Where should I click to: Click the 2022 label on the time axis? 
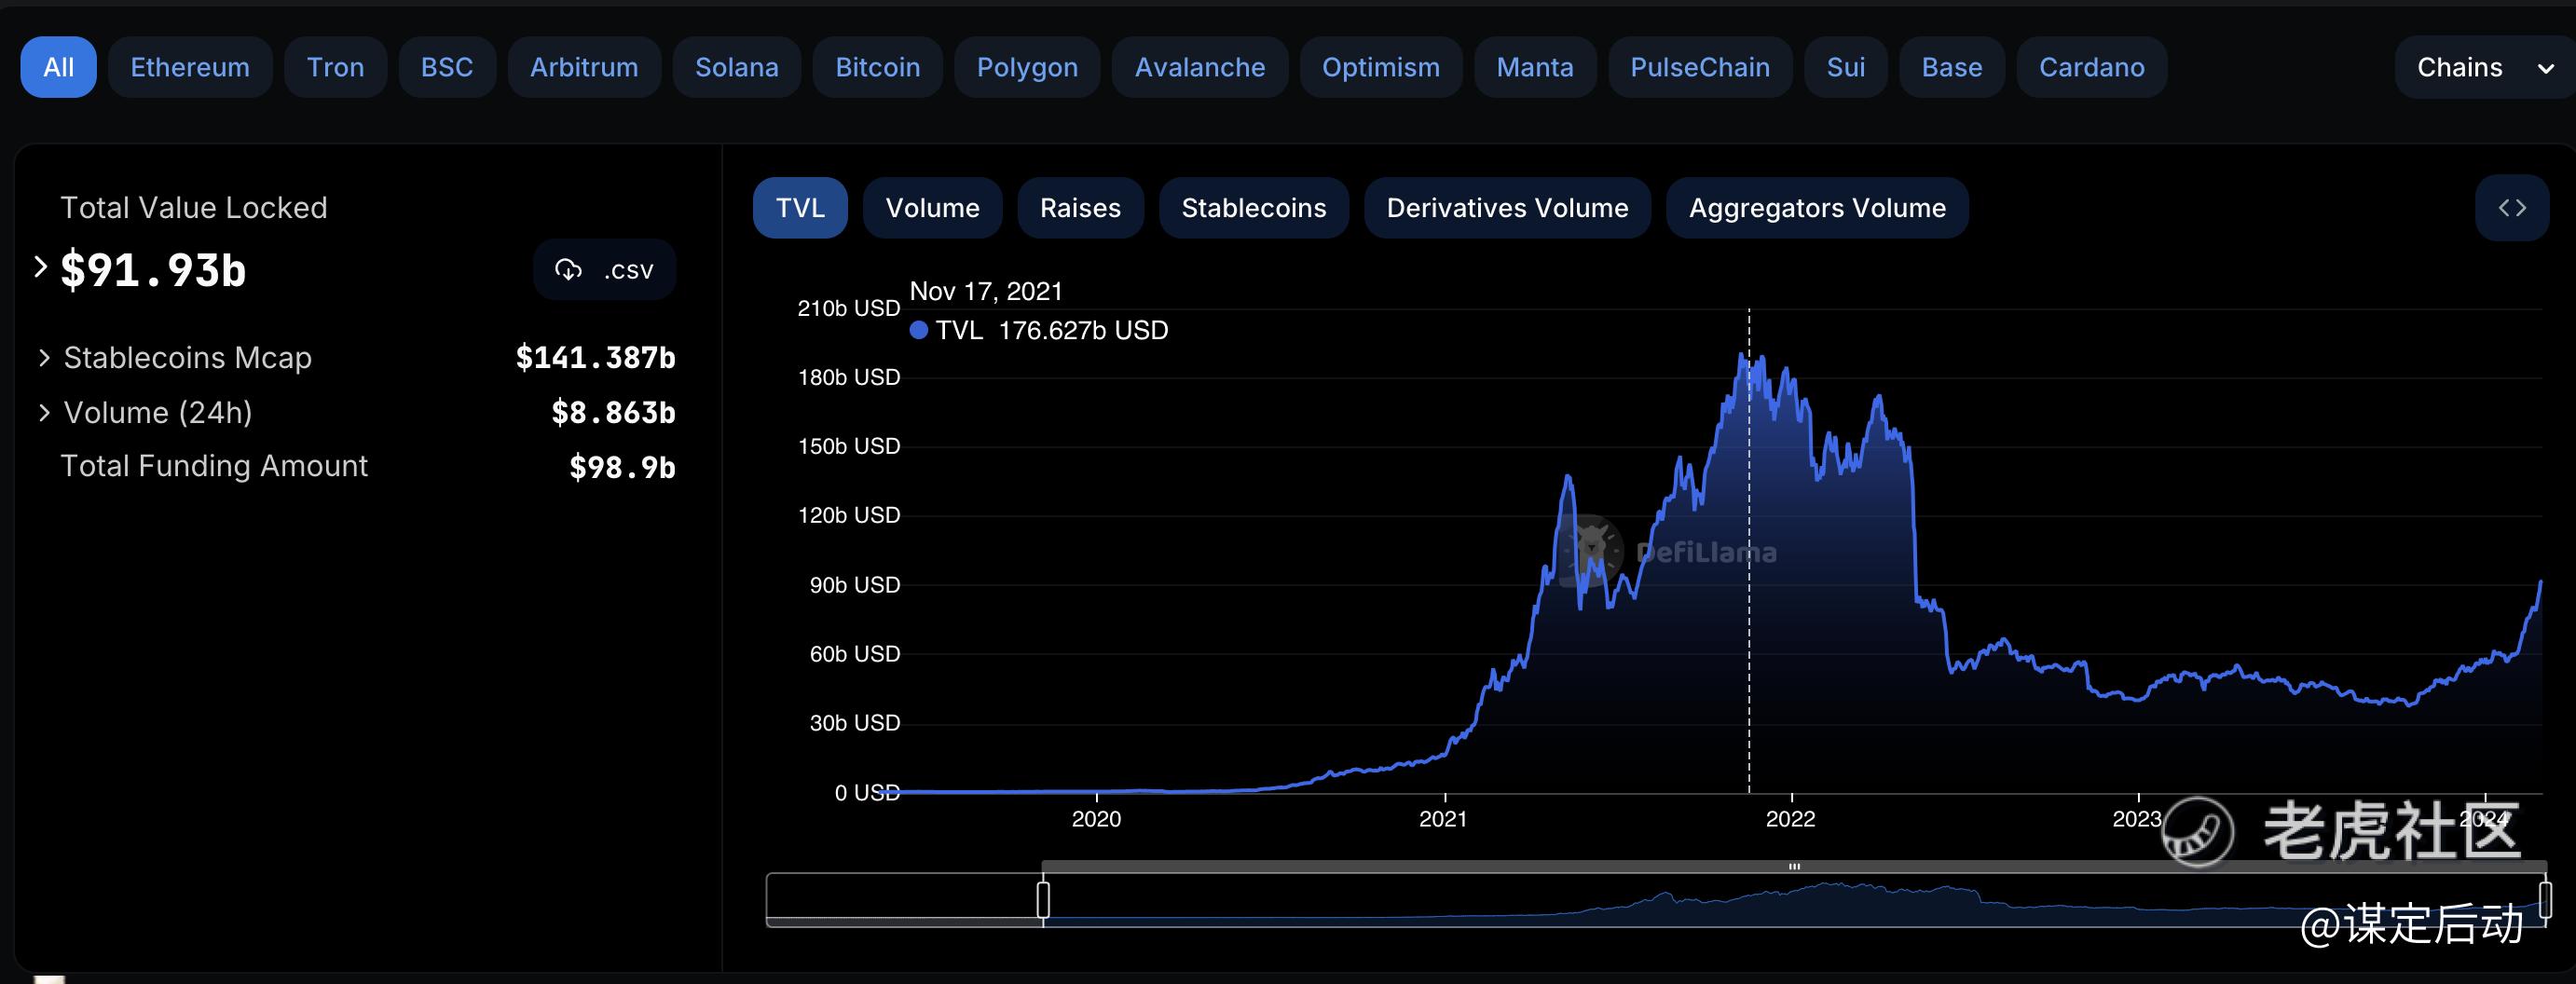[x=1790, y=819]
